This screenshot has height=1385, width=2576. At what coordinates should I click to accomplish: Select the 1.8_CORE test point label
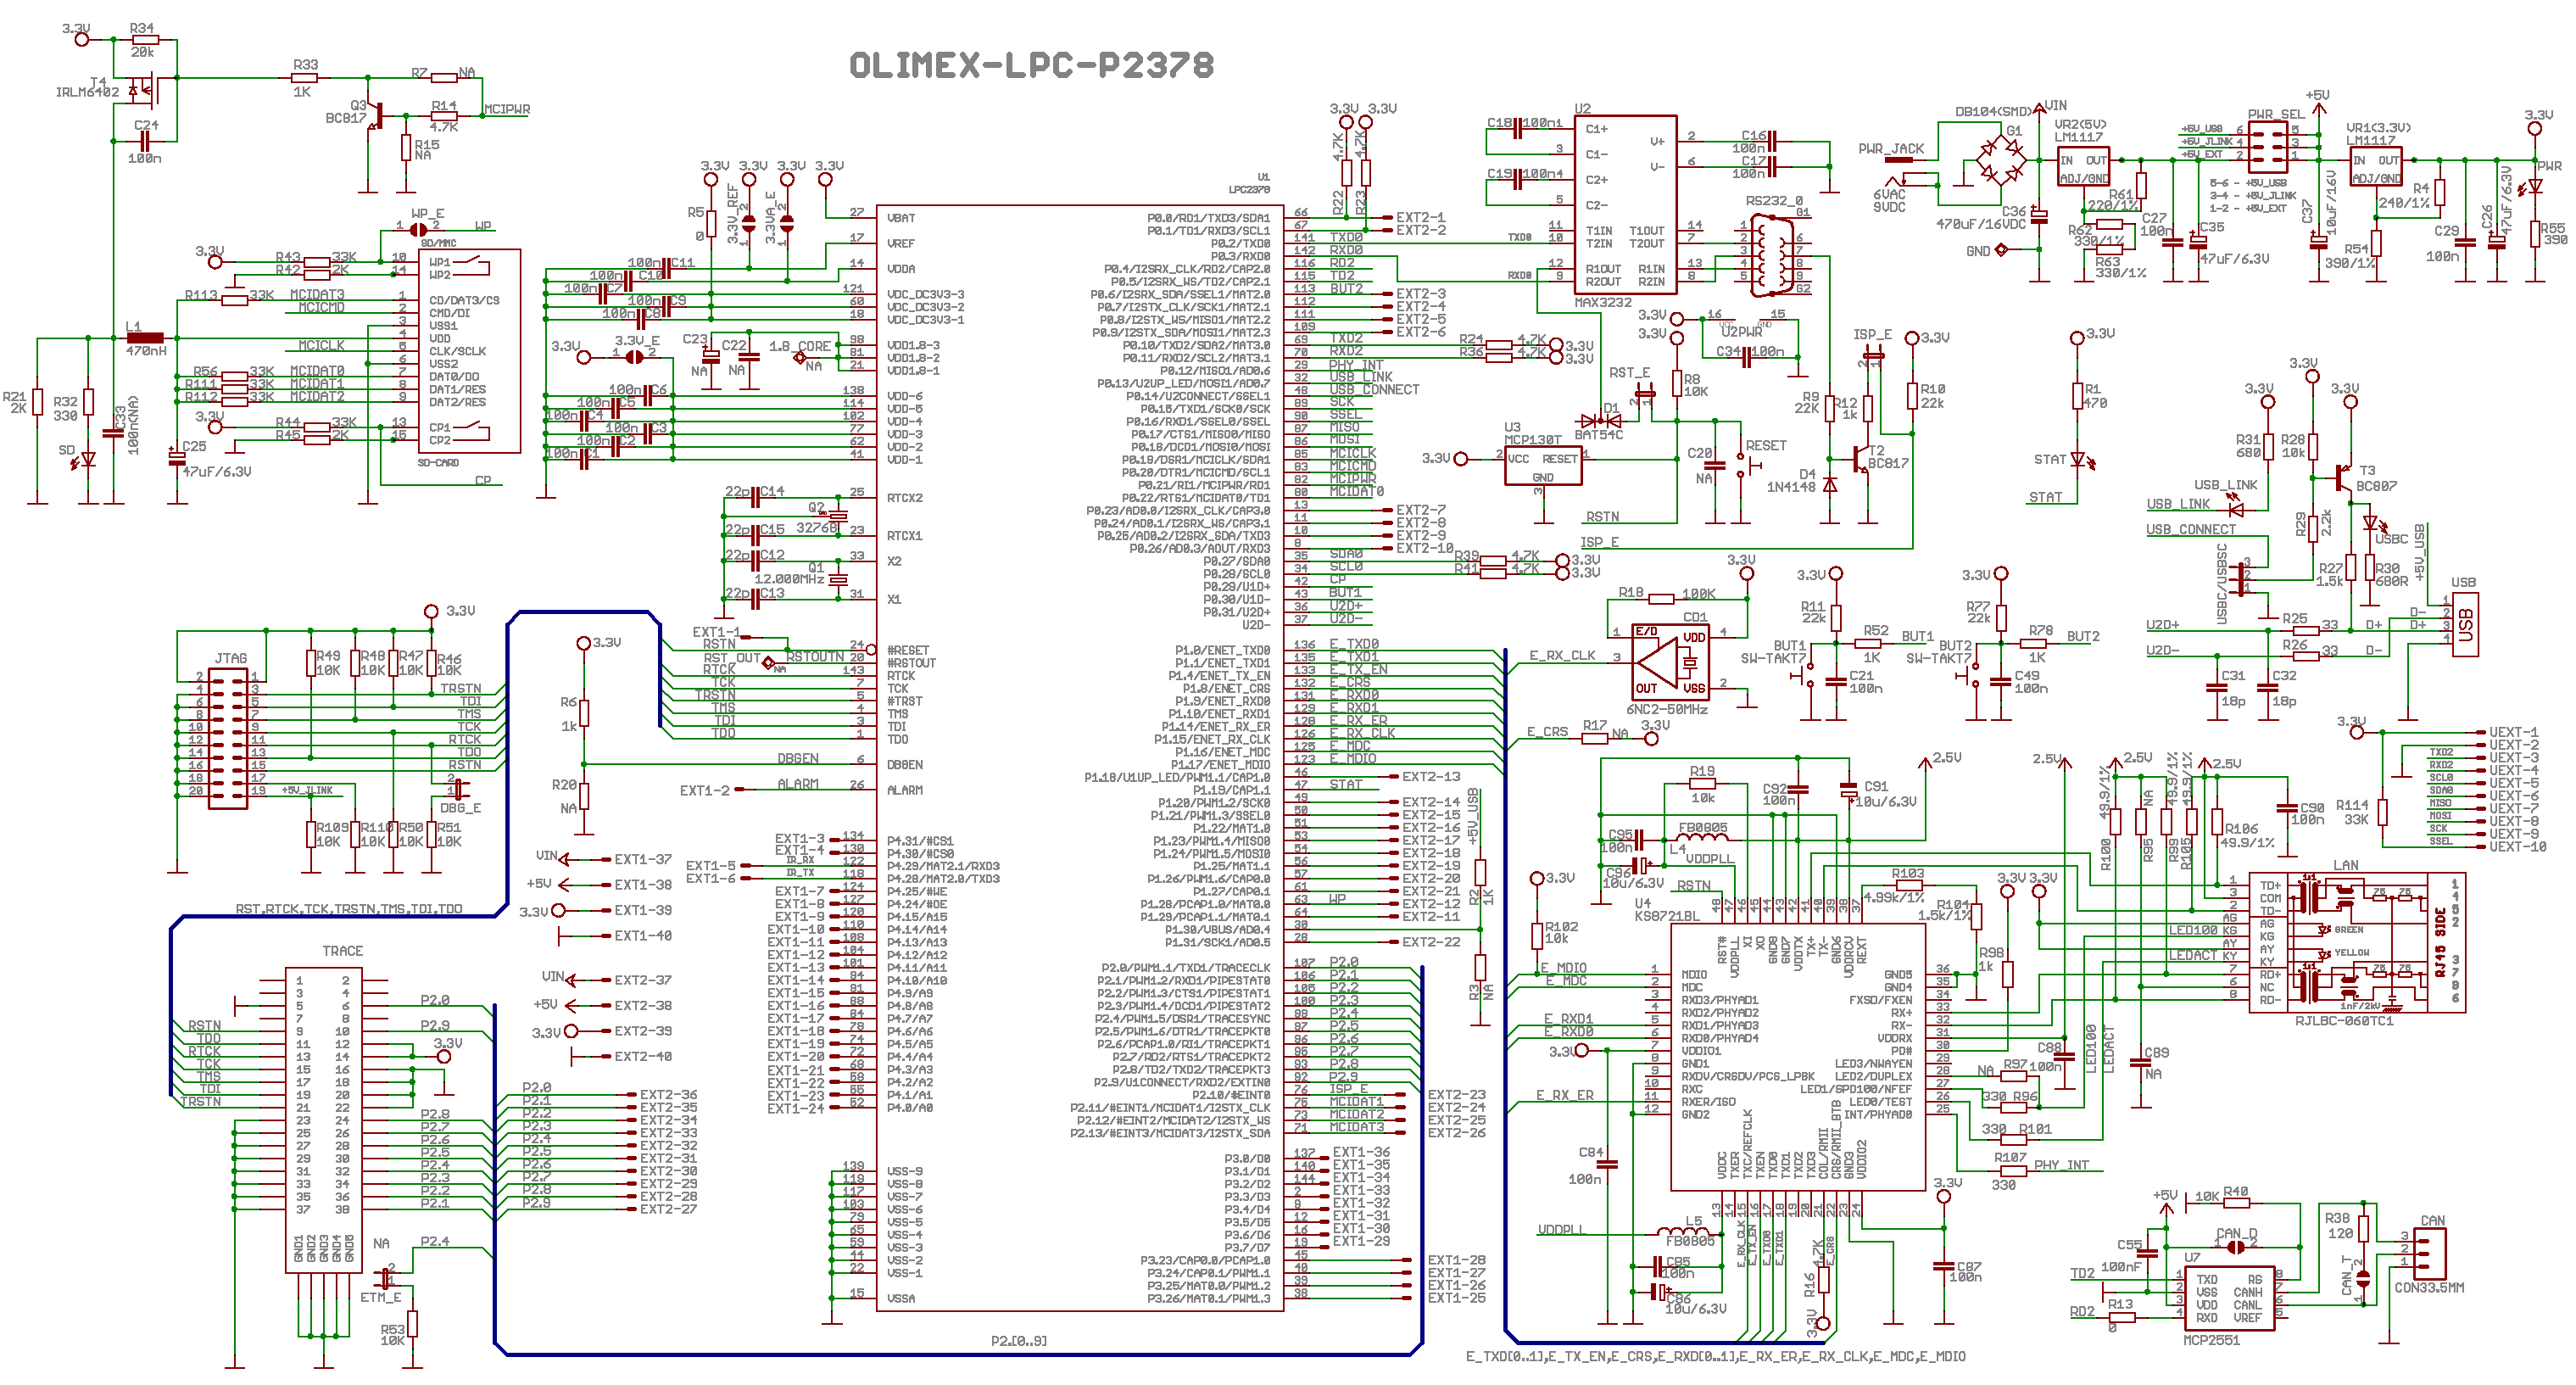coord(799,346)
